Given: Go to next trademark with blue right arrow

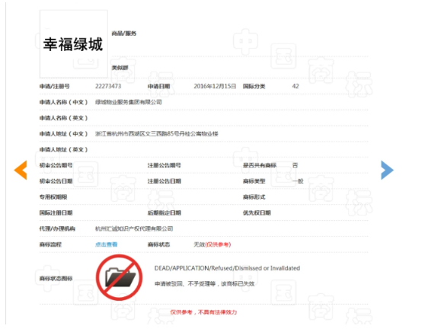Looking at the screenshot, I should [x=387, y=170].
